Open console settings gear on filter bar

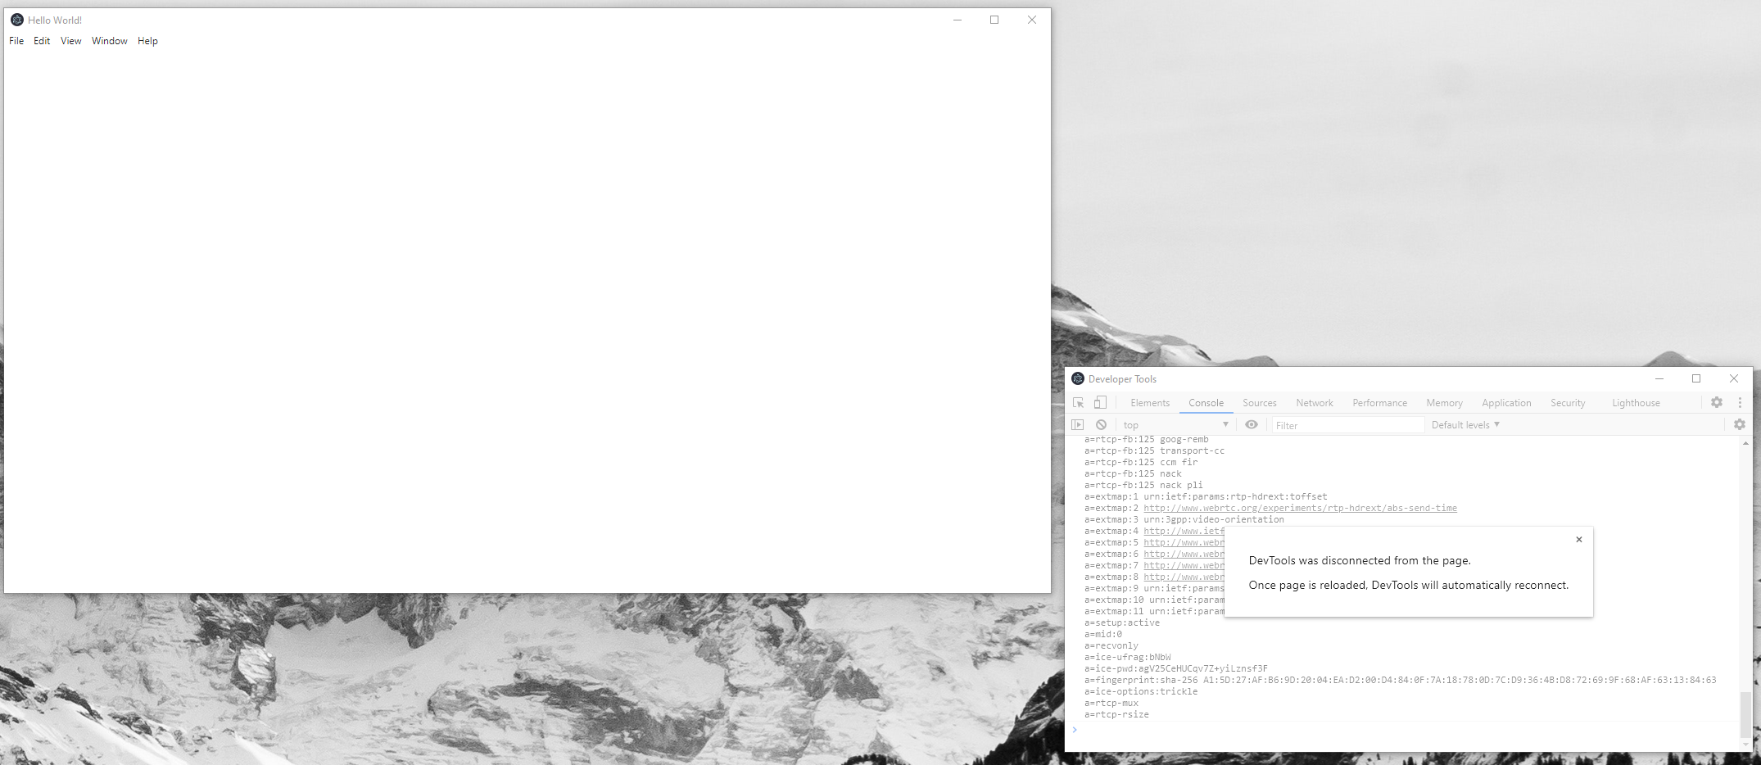pyautogui.click(x=1740, y=424)
